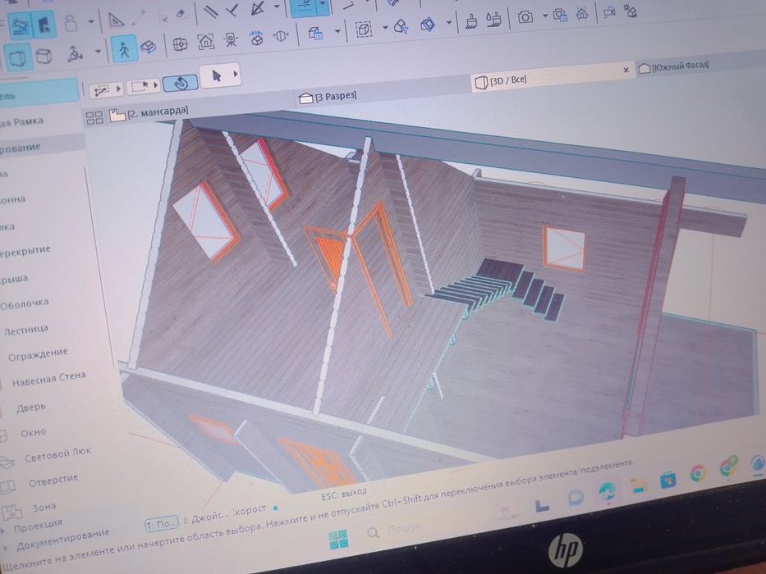The image size is (766, 574).
Task: Toggle the highlighted guide lines snap button
Action: tap(304, 7)
